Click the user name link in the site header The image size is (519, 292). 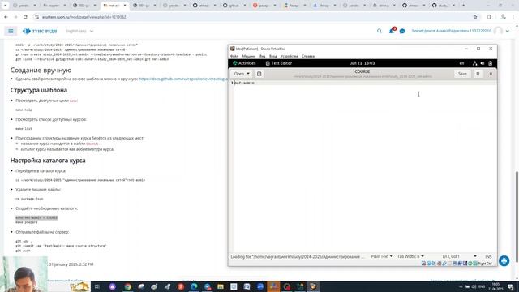[452, 31]
